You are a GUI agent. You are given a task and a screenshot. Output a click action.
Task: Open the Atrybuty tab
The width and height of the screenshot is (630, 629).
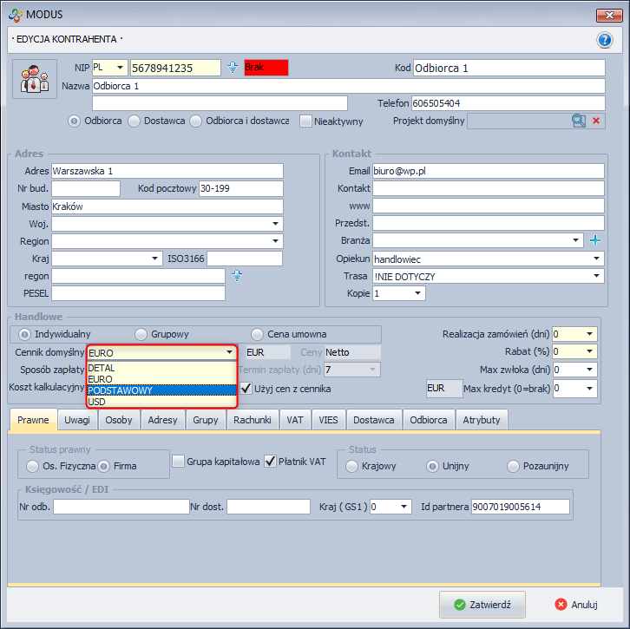[x=481, y=420]
